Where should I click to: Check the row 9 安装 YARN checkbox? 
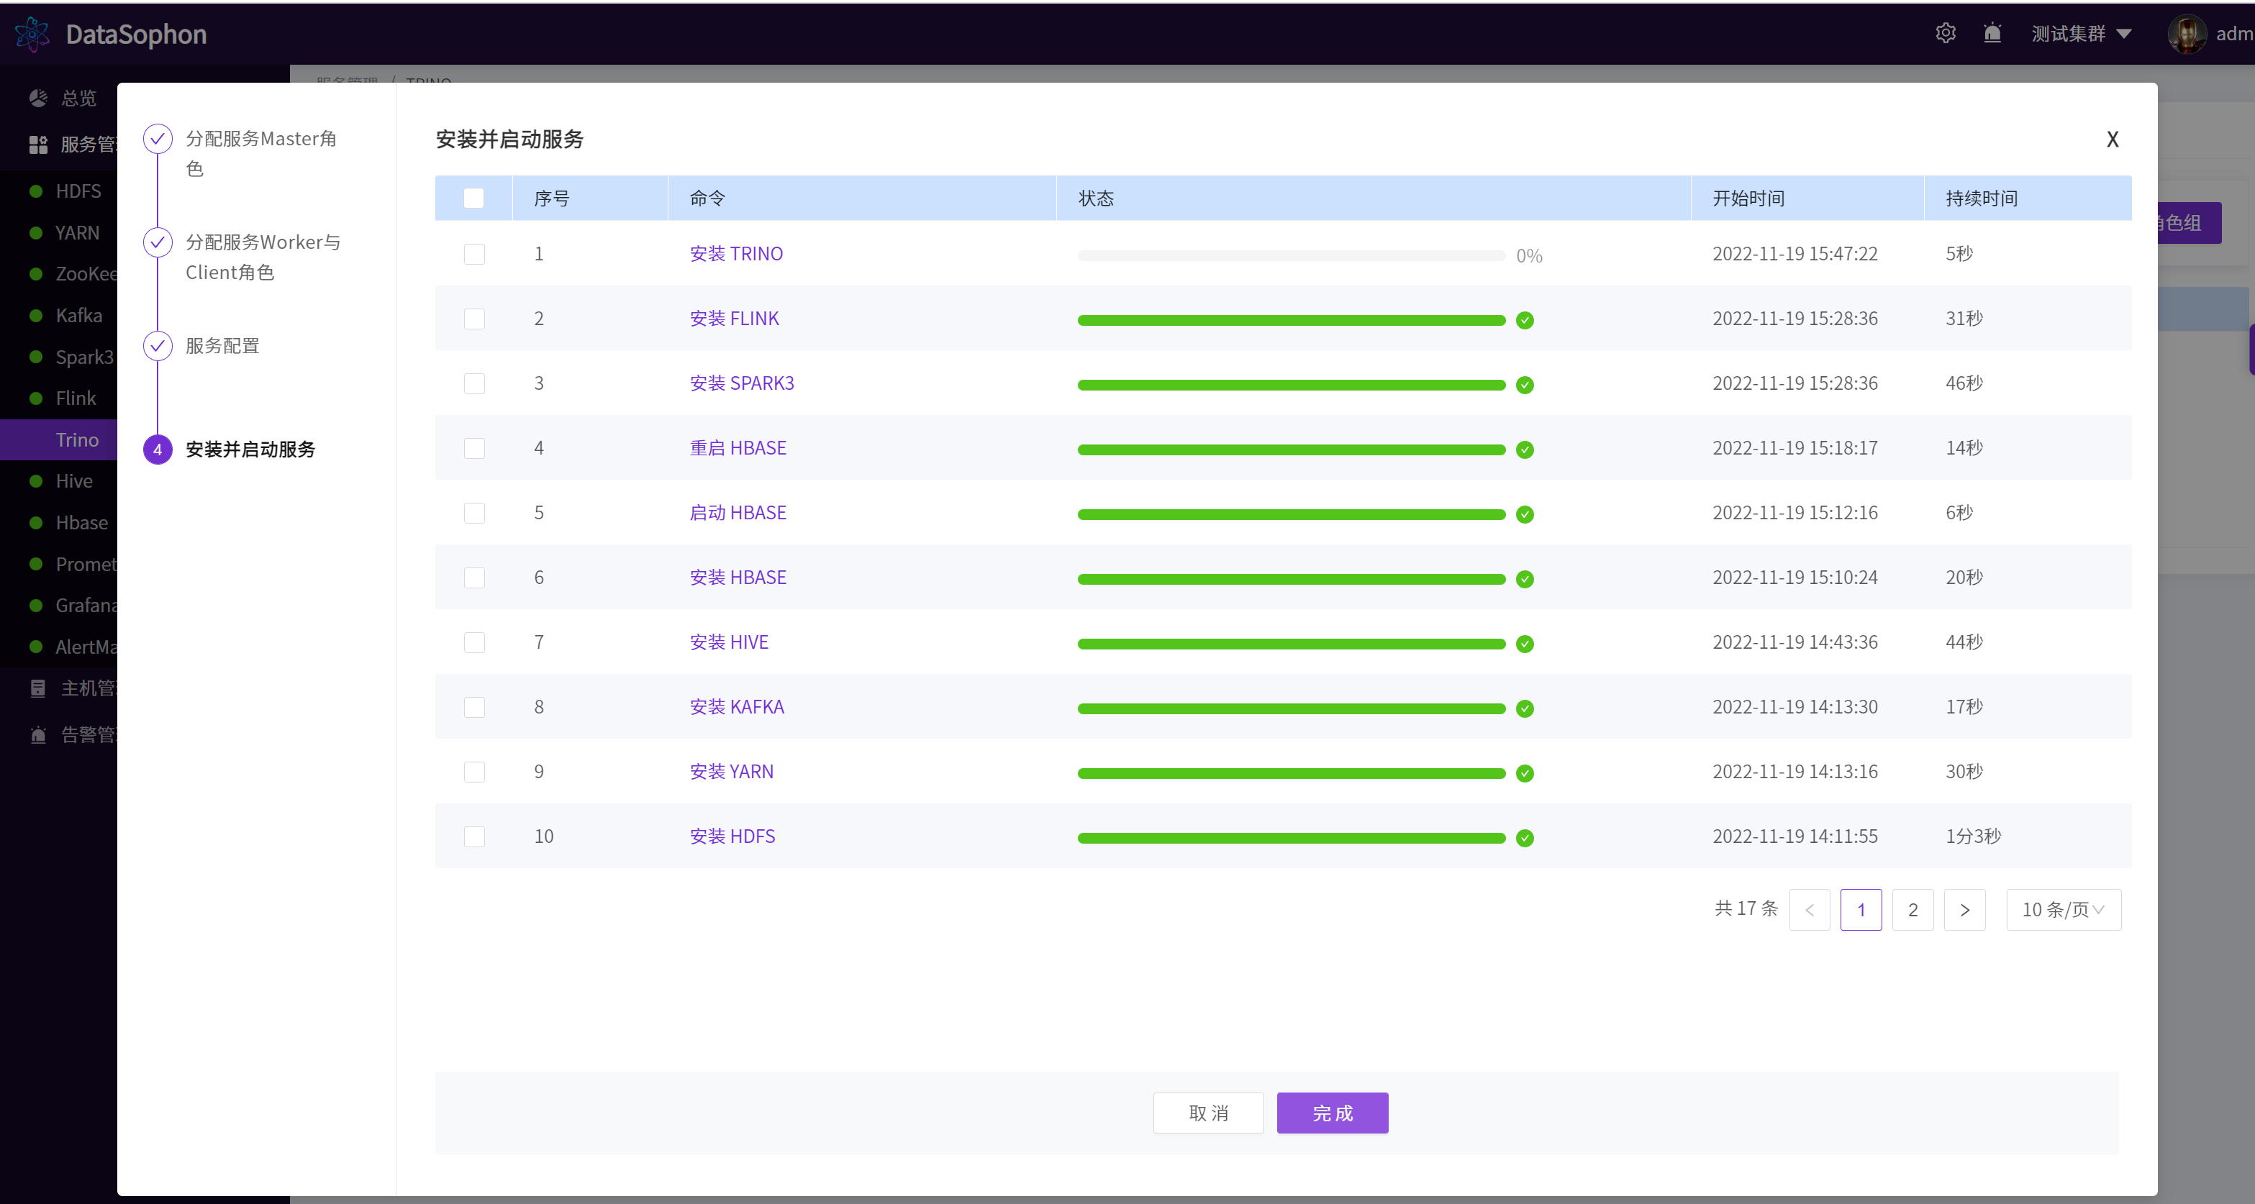(473, 772)
